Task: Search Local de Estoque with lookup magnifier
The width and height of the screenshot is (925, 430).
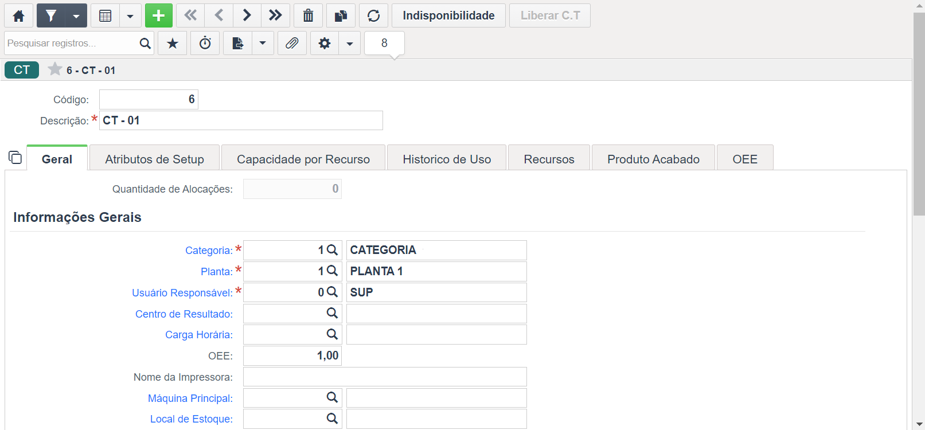Action: (332, 419)
